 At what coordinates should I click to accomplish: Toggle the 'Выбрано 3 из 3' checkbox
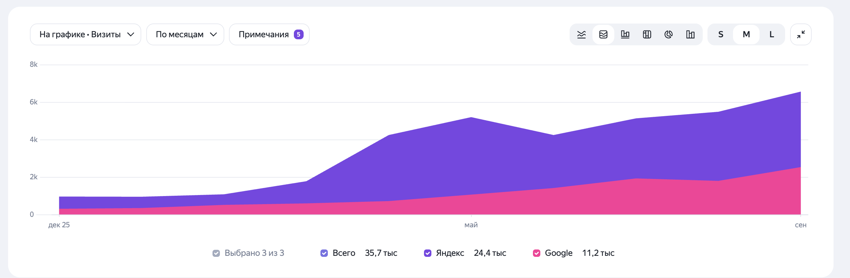pos(216,253)
